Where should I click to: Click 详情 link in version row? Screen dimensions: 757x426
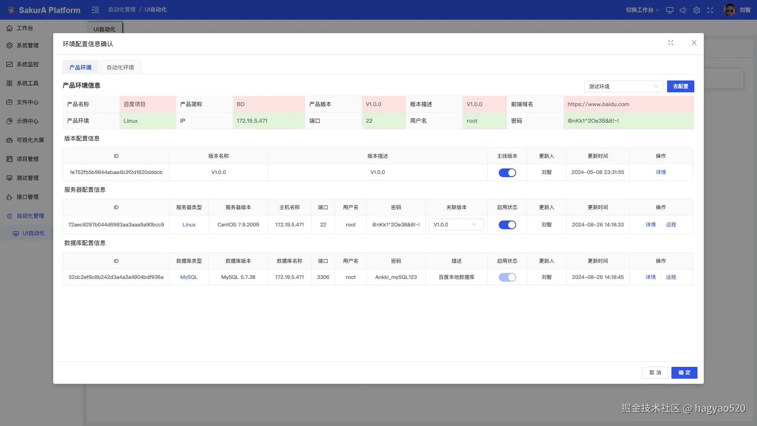click(x=661, y=172)
